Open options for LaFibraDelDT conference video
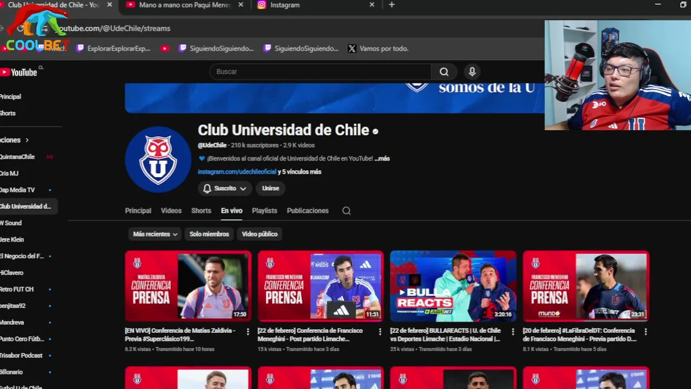The height and width of the screenshot is (389, 691). tap(646, 331)
